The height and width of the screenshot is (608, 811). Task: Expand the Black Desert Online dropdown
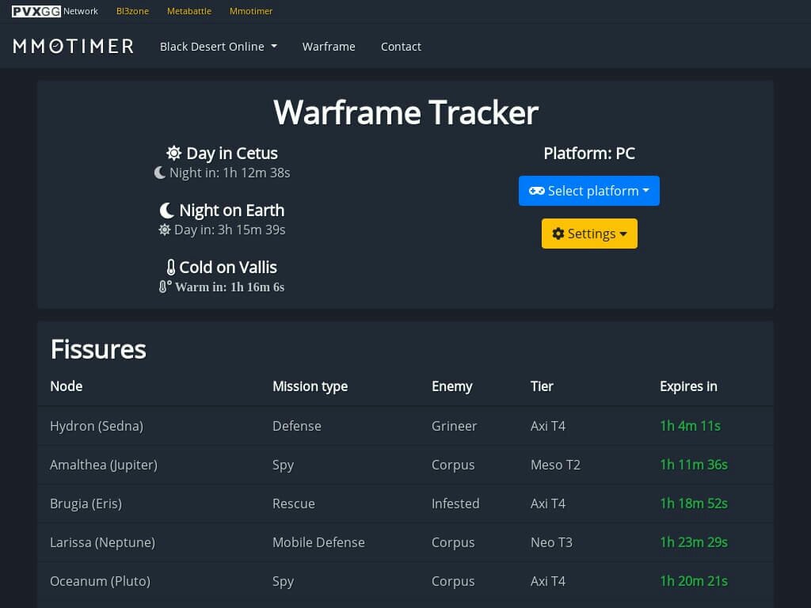(x=219, y=47)
